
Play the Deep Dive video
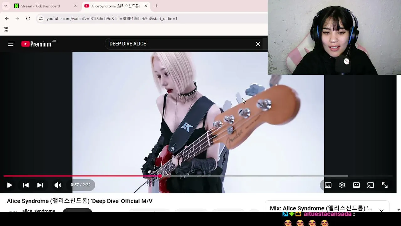10,185
